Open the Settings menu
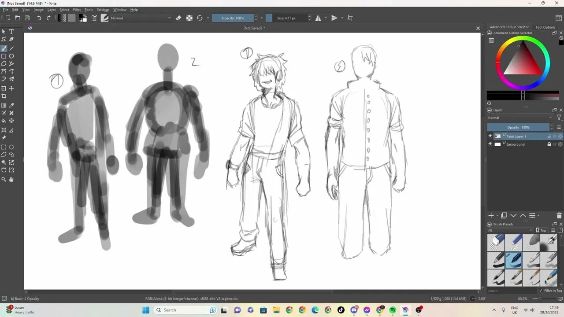564x317 pixels. [x=103, y=10]
